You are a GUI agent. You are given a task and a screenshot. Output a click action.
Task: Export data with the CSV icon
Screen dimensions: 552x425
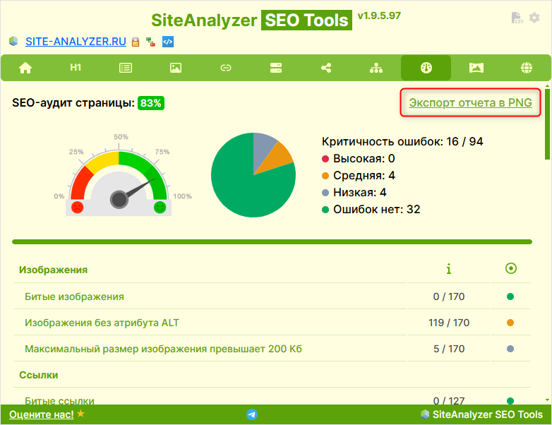tap(517, 18)
